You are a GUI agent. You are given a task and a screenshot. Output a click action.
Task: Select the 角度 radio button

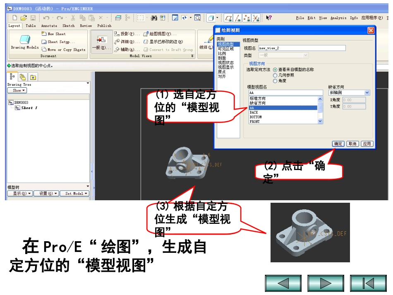[x=275, y=81]
